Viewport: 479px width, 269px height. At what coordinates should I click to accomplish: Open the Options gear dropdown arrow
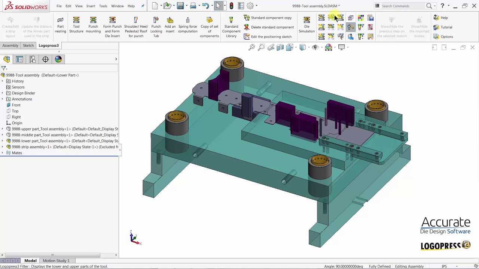(x=256, y=6)
